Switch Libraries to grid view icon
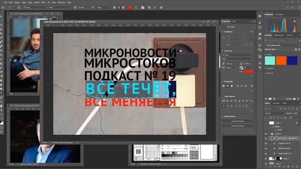This screenshot has width=301, height=169. tap(296, 49)
